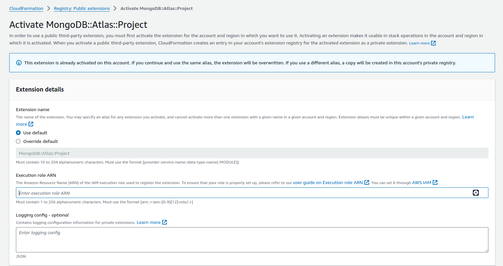
Task: Click password manager icon in ARN field
Action: tap(476, 193)
